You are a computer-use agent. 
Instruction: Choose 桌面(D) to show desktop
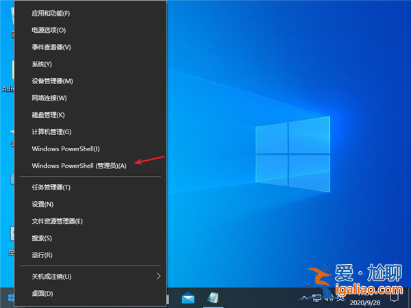coord(90,294)
